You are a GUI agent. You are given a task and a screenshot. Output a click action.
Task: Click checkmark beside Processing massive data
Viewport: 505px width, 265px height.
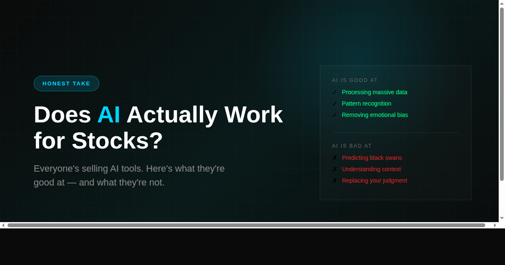(335, 92)
